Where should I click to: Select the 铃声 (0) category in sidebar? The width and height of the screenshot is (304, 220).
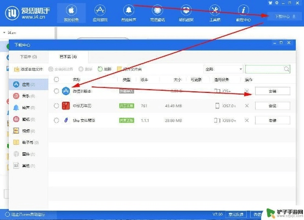point(29,108)
